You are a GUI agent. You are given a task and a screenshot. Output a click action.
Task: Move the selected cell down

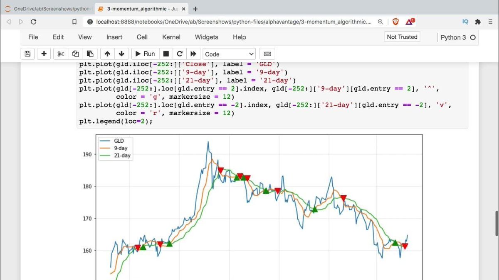click(x=121, y=54)
